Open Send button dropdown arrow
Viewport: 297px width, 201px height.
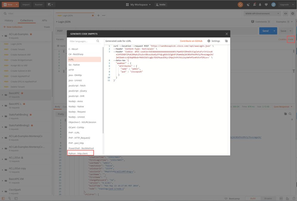click(x=274, y=31)
